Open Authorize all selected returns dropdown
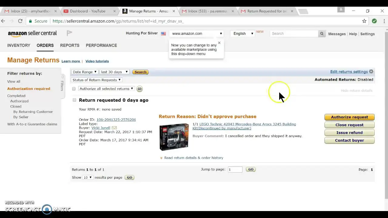 pos(106,89)
